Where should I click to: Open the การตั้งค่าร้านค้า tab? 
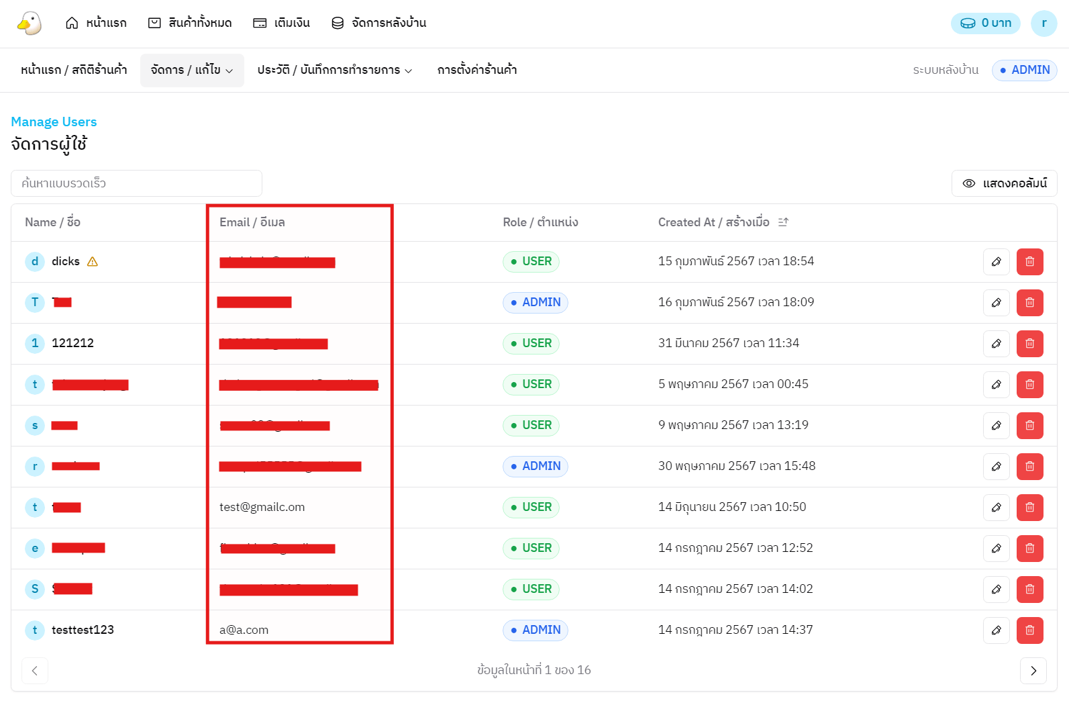pyautogui.click(x=476, y=70)
